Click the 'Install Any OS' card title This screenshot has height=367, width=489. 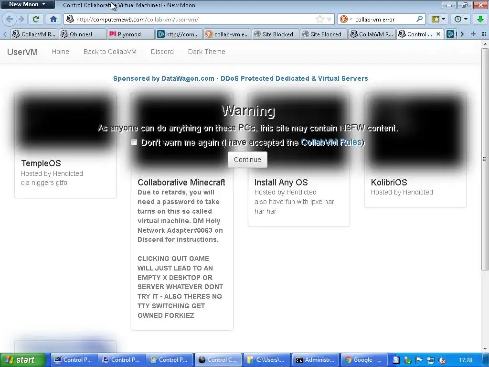point(281,182)
